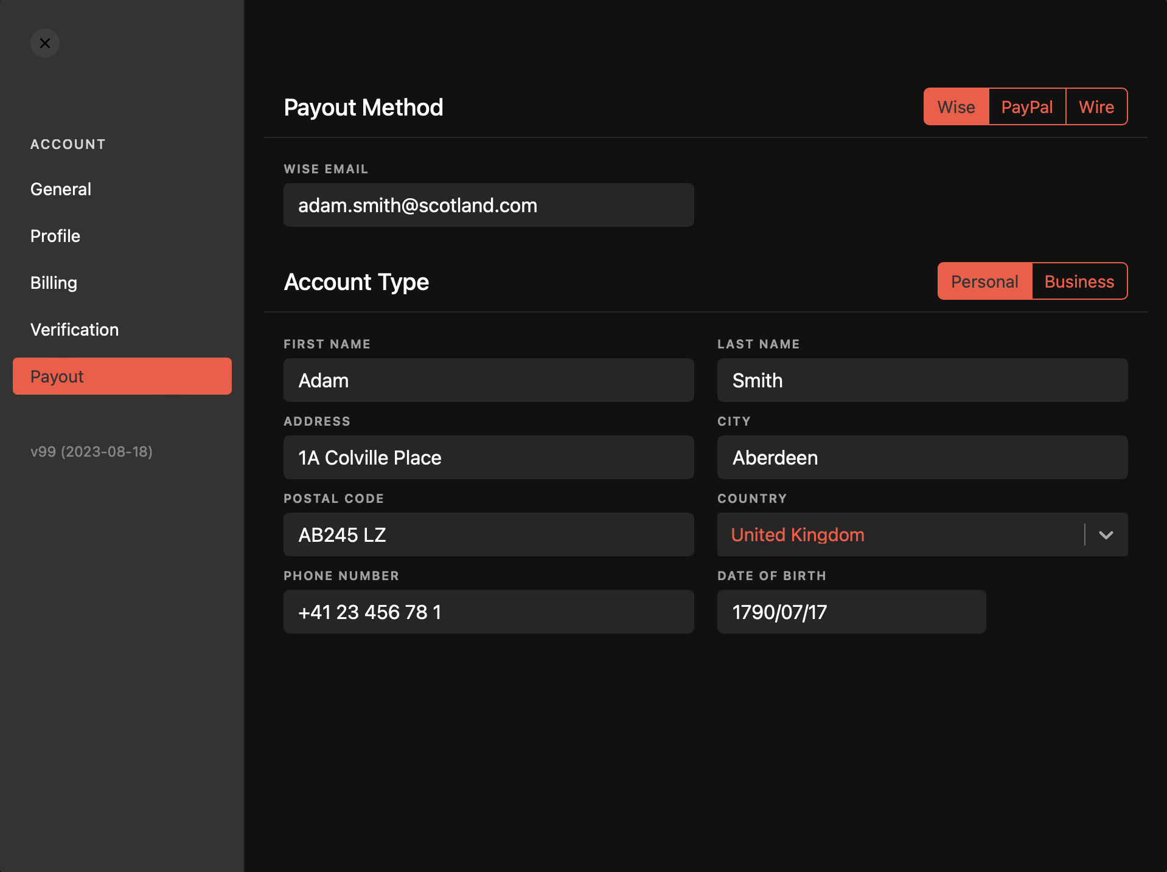Image resolution: width=1167 pixels, height=872 pixels.
Task: Click the City field containing Aberdeen
Action: (922, 458)
